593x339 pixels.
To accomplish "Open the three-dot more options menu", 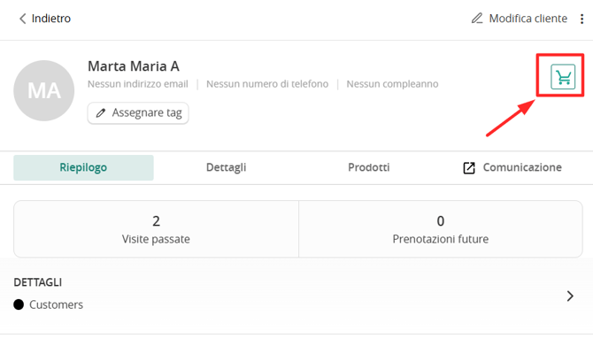I will (581, 19).
